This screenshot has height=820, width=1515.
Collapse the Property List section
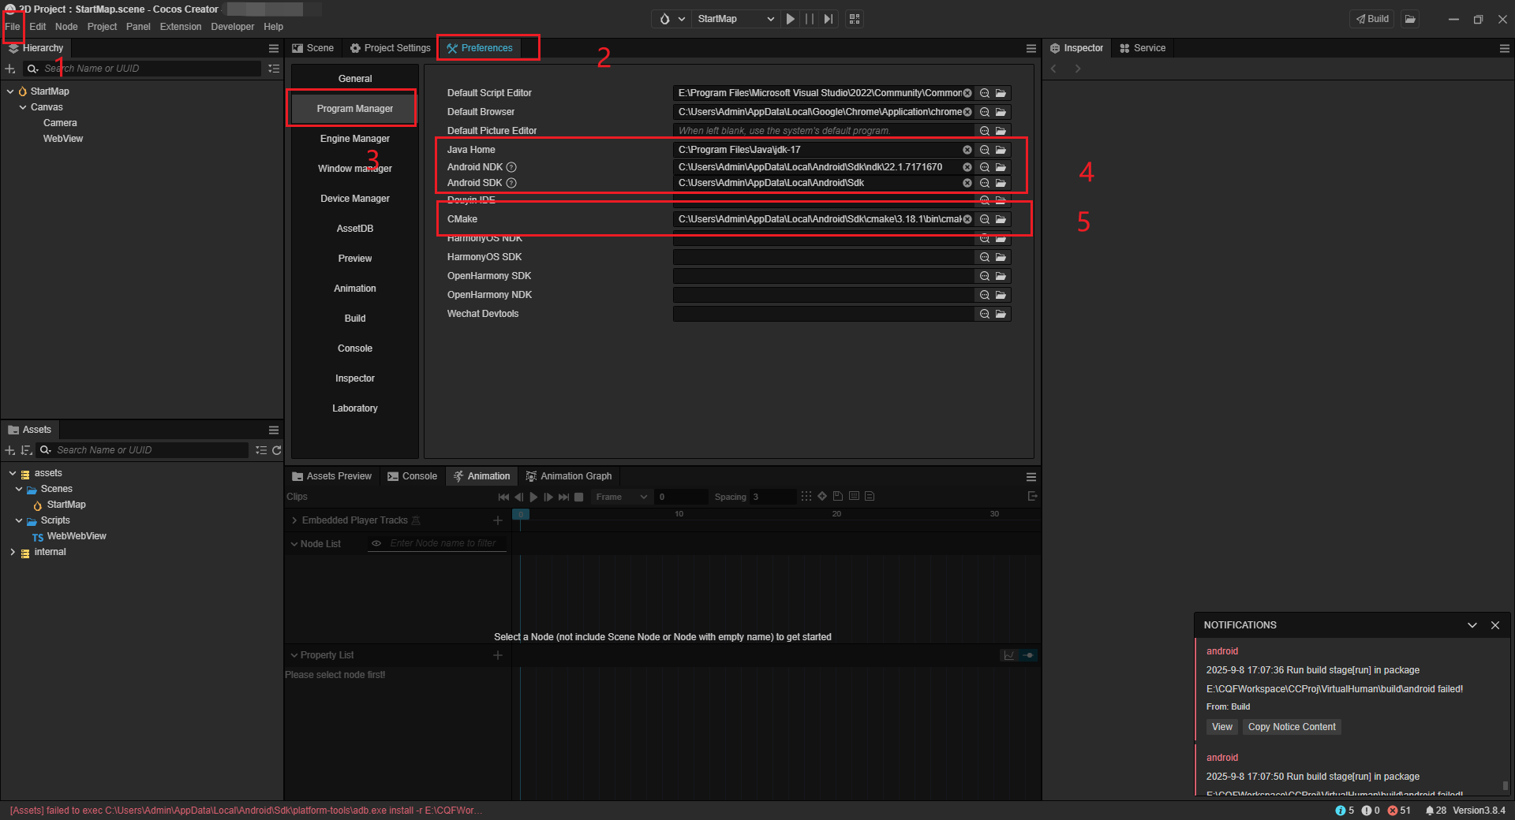(x=294, y=655)
